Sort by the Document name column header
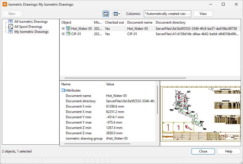 pyautogui.click(x=140, y=22)
